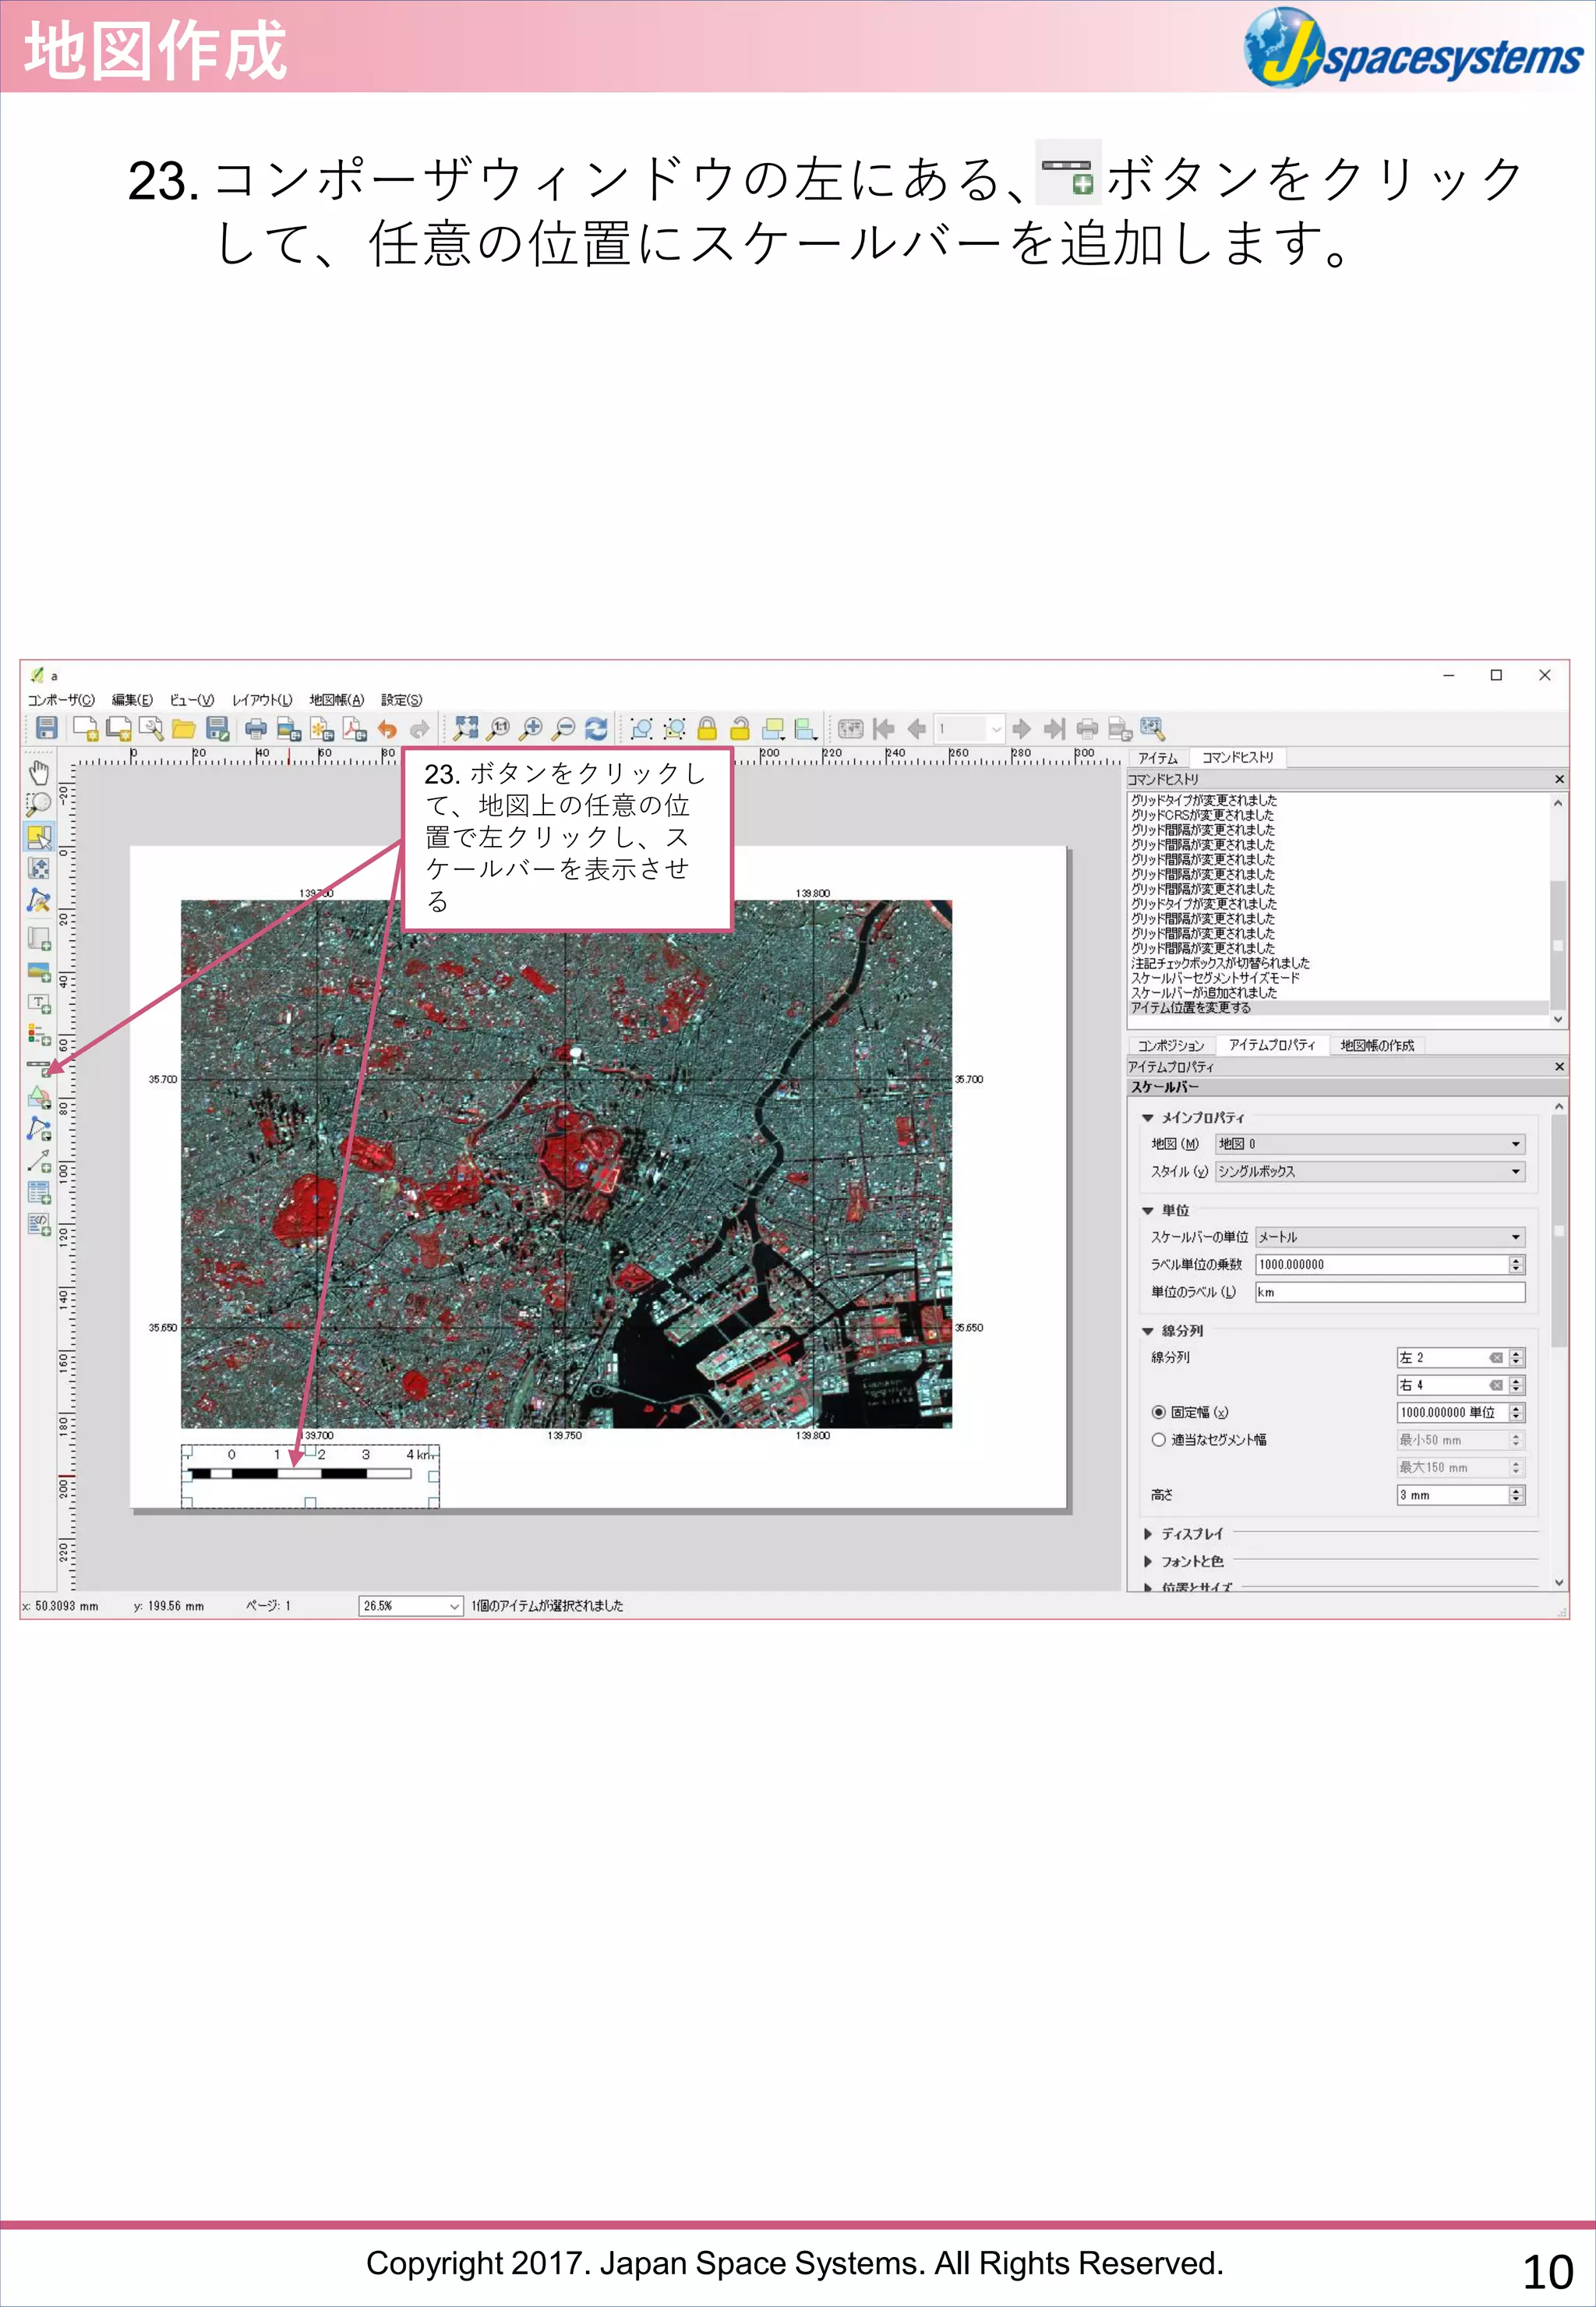Click the Lock selected items icon

(707, 728)
